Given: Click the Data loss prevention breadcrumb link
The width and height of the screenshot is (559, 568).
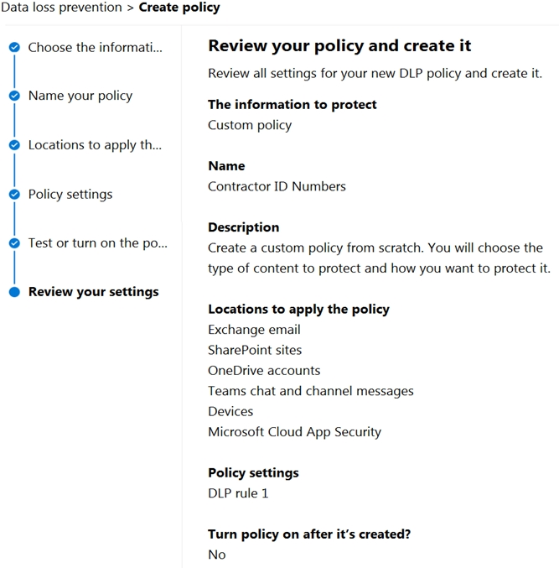Looking at the screenshot, I should [x=61, y=8].
